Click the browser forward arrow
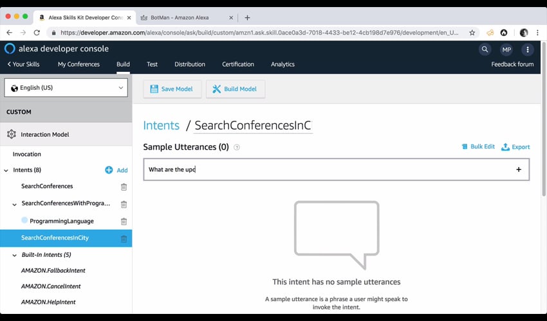Viewport: 547px width, 321px height. tap(23, 33)
